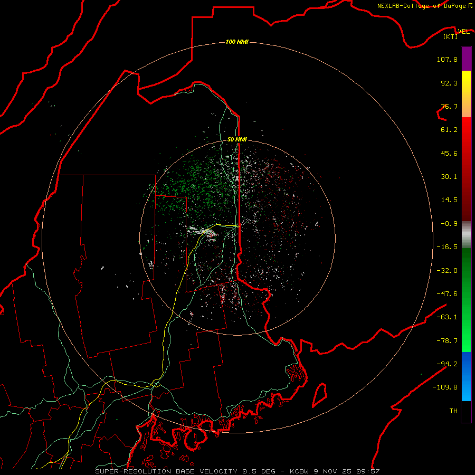The height and width of the screenshot is (475, 475).
Task: Click the -109.8 velocity scale value
Action: pos(445,387)
